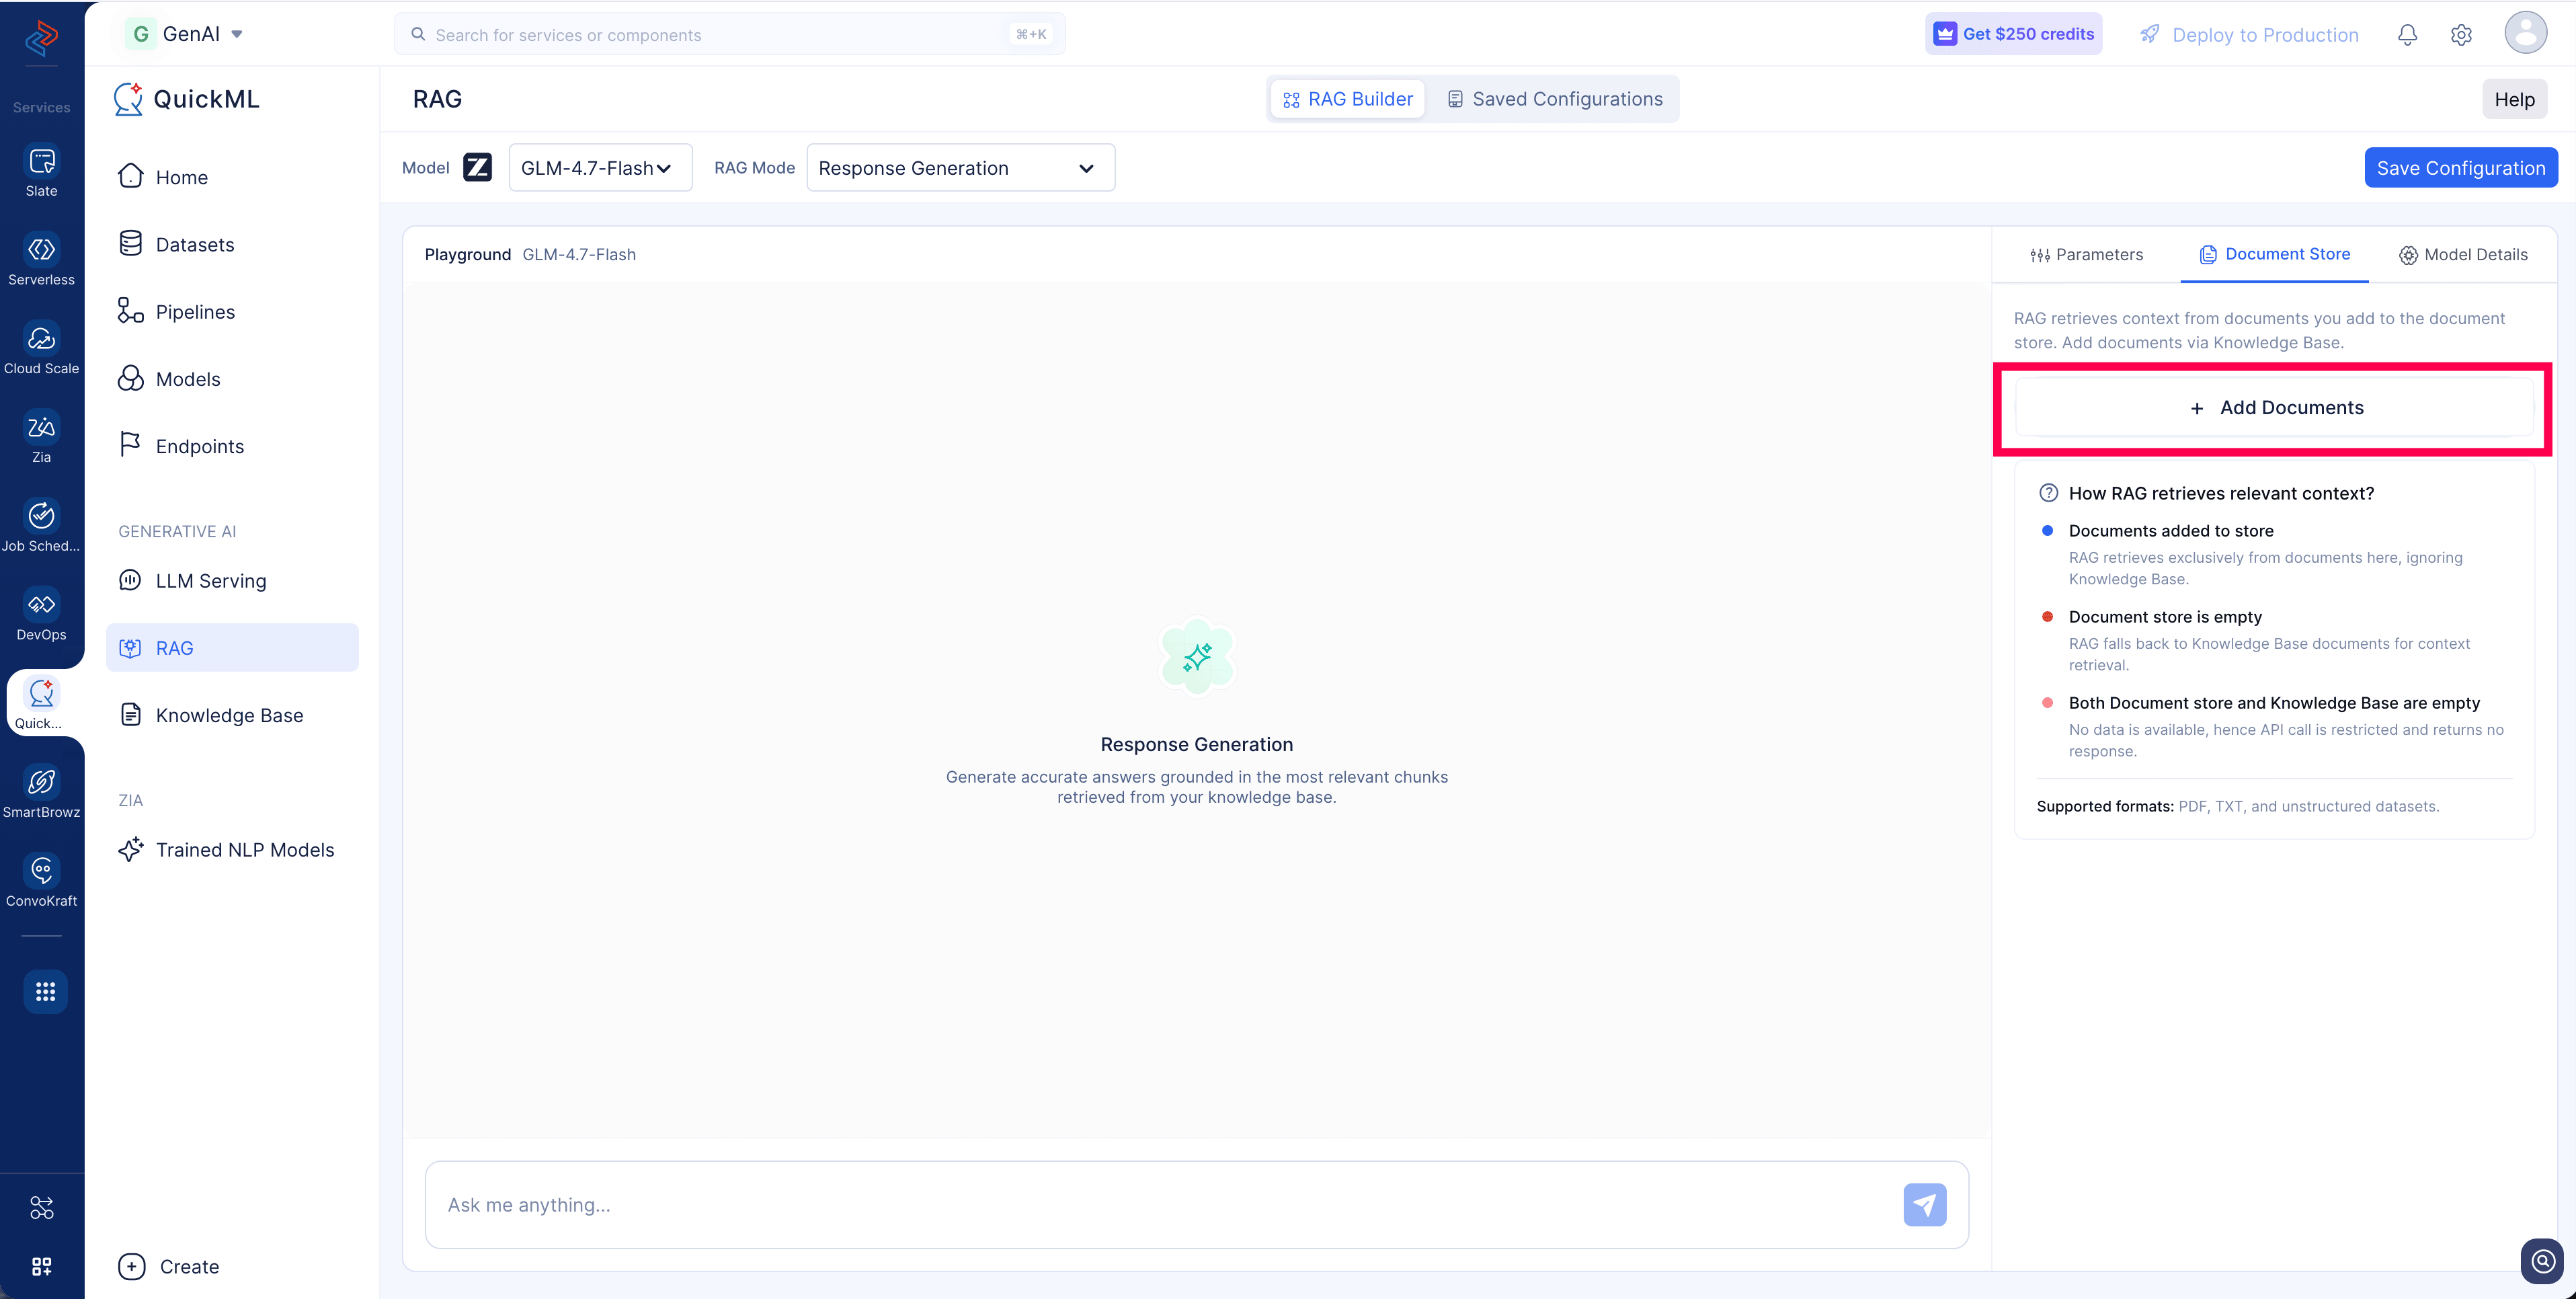The height and width of the screenshot is (1299, 2576).
Task: Open the Cloud Scale service
Action: click(x=41, y=349)
